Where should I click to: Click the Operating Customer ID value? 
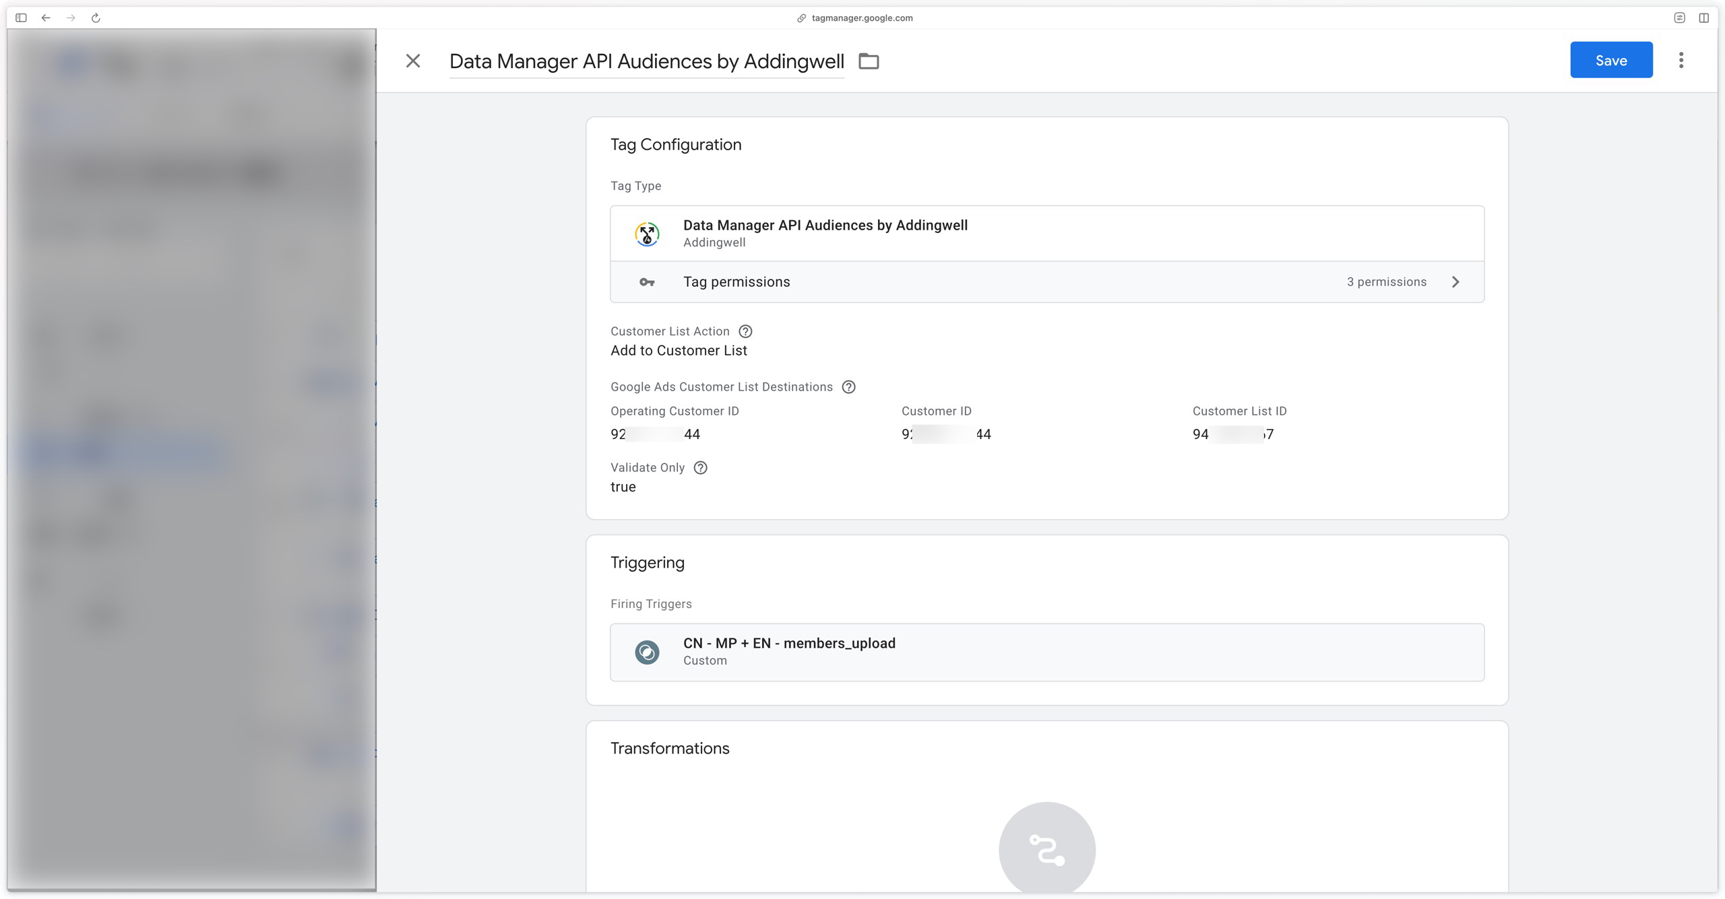(x=655, y=434)
